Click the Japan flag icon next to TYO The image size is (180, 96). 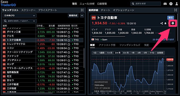tap(93, 40)
